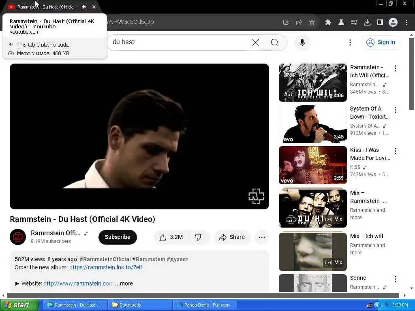
Task: Open the Windows start button
Action: [19, 305]
